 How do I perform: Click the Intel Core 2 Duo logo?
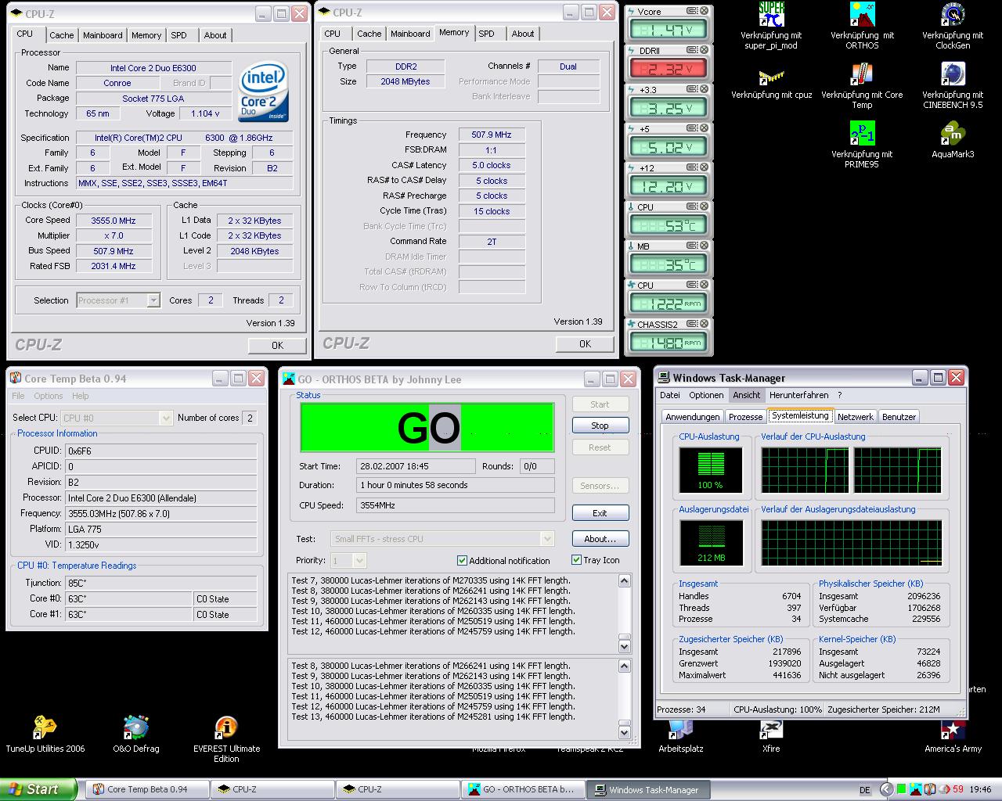pos(263,92)
